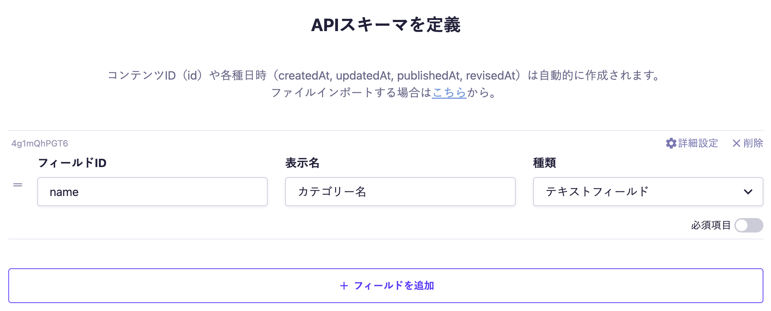This screenshot has width=771, height=311.
Task: Click the plus icon in フィールドを追加
Action: 344,286
